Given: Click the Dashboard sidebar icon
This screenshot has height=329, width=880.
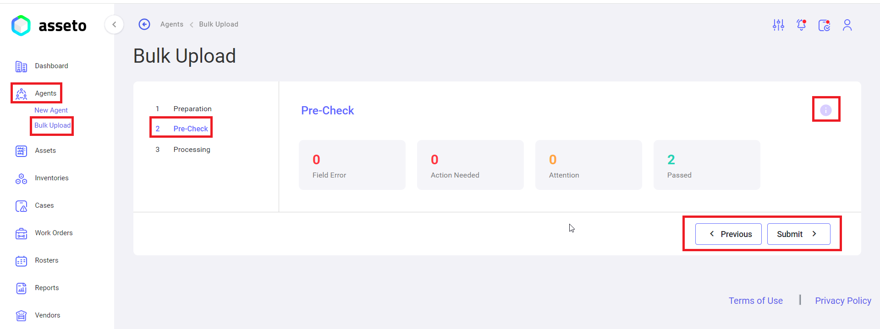Looking at the screenshot, I should pos(21,66).
